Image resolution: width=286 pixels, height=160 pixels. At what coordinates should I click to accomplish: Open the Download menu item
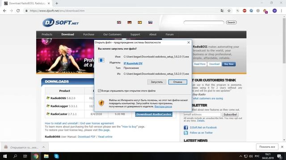[67, 34]
